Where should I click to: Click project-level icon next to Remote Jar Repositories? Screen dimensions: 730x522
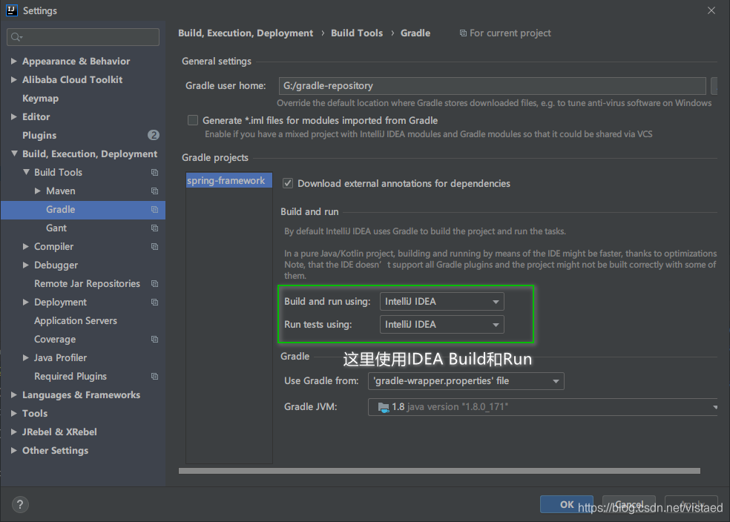click(x=154, y=284)
